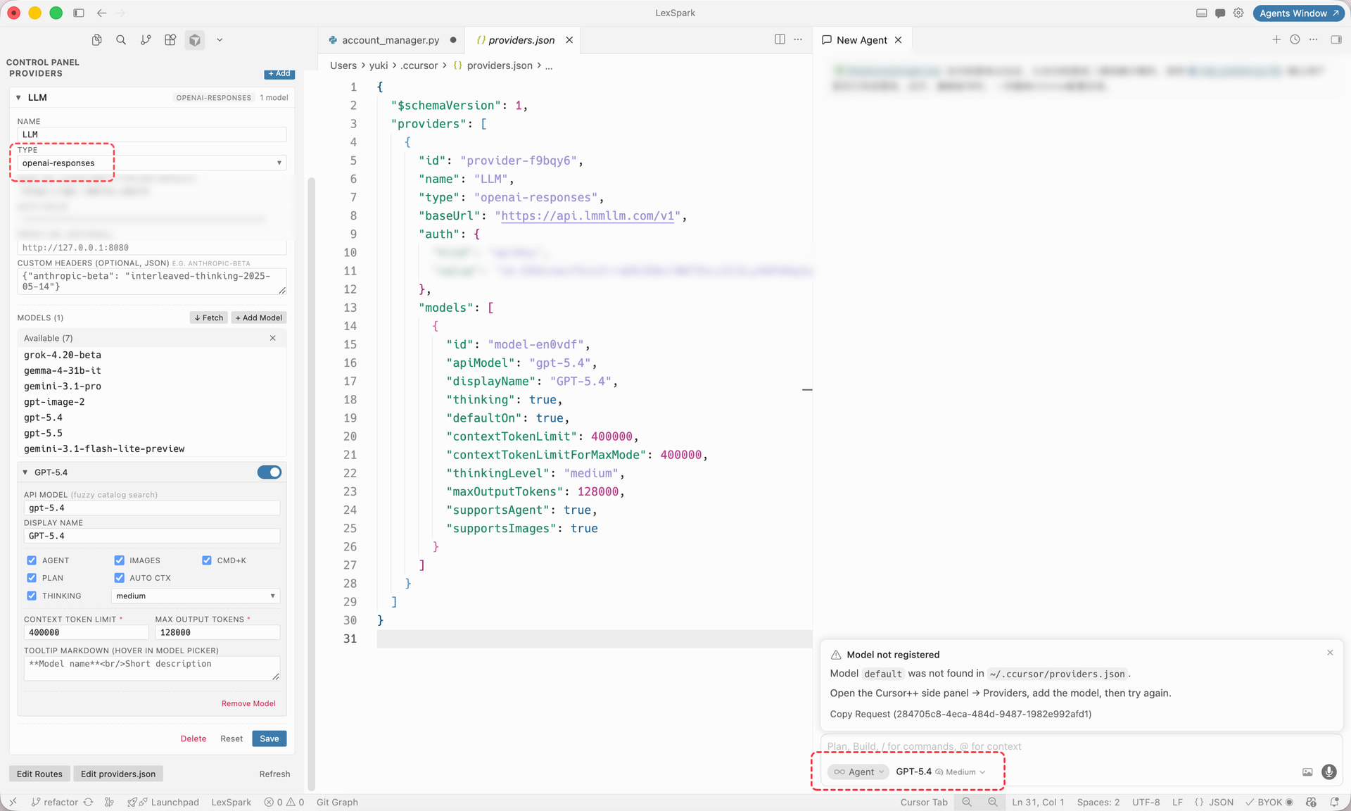Screen dimensions: 1351x811
Task: Attach an image using picture icon
Action: [1307, 772]
